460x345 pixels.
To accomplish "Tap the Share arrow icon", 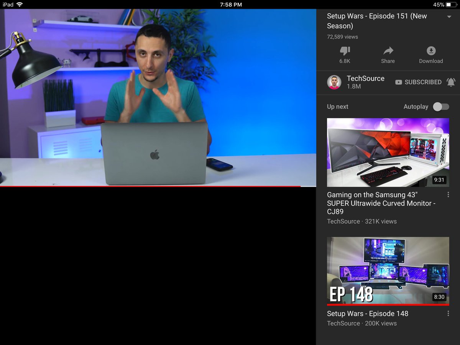I will (388, 51).
